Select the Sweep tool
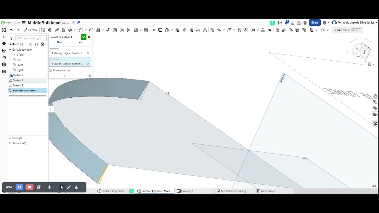379x213 pixels. pyautogui.click(x=57, y=30)
